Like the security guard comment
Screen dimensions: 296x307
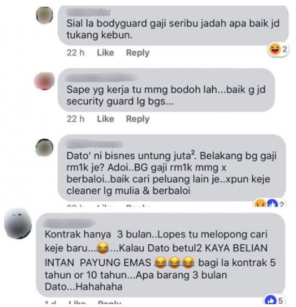tap(105, 119)
